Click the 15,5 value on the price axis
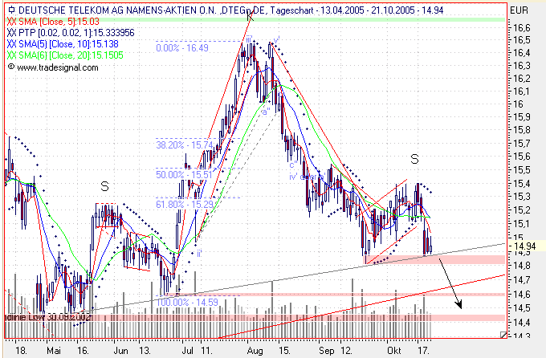 pos(522,170)
